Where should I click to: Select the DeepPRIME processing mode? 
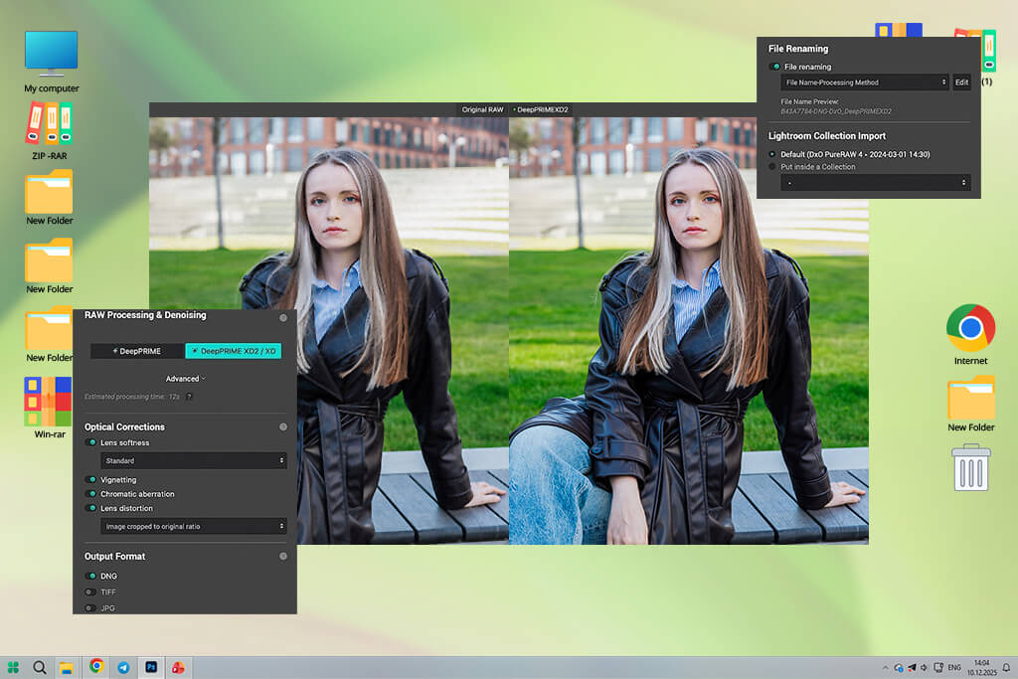tap(137, 351)
